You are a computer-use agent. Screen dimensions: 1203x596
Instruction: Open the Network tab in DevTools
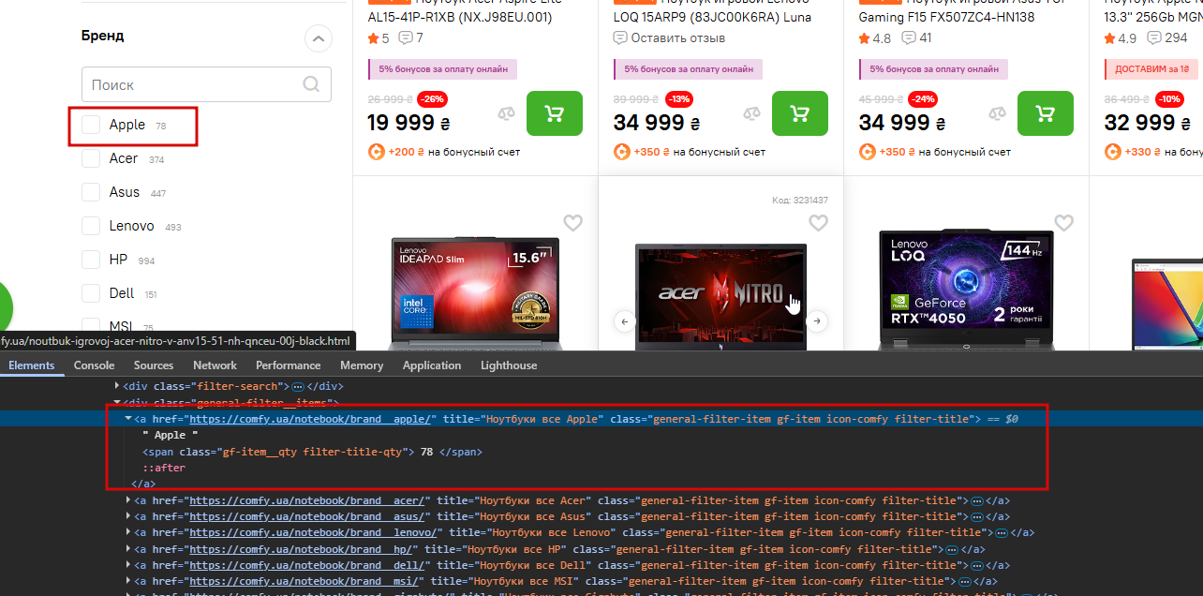click(x=215, y=365)
